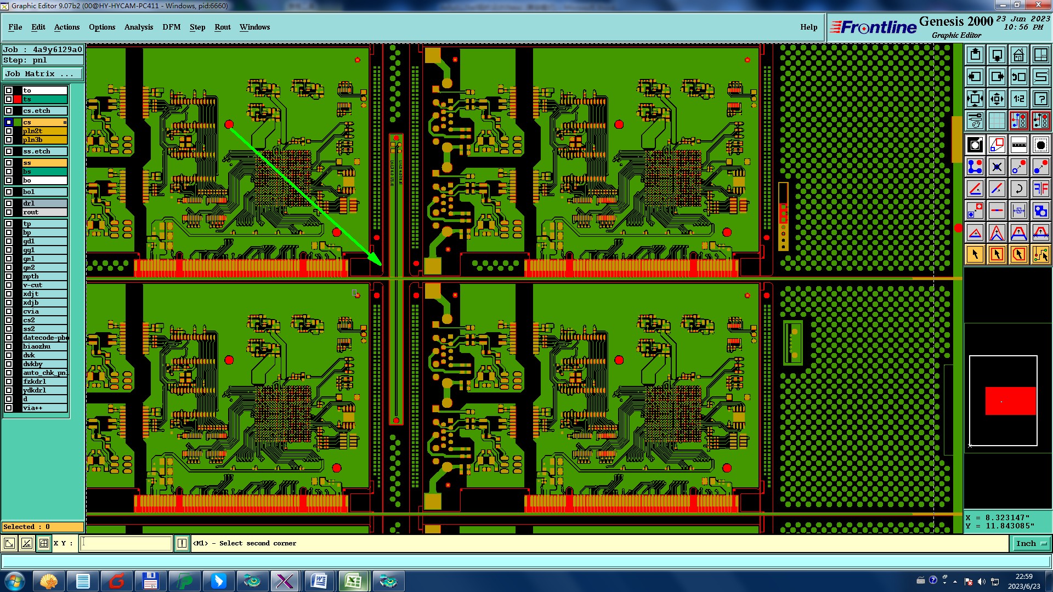
Task: Click the question mark query icon
Action: (1040, 99)
